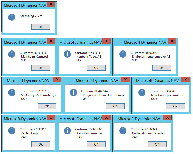Click the text 'Customer 46251425'

(33, 53)
